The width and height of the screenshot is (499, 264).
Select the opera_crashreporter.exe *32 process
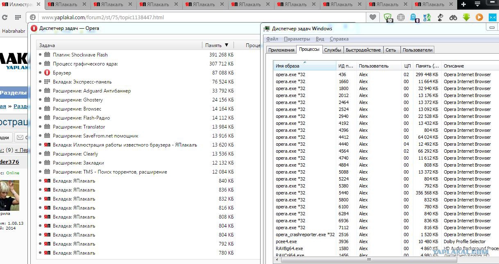[386, 235]
